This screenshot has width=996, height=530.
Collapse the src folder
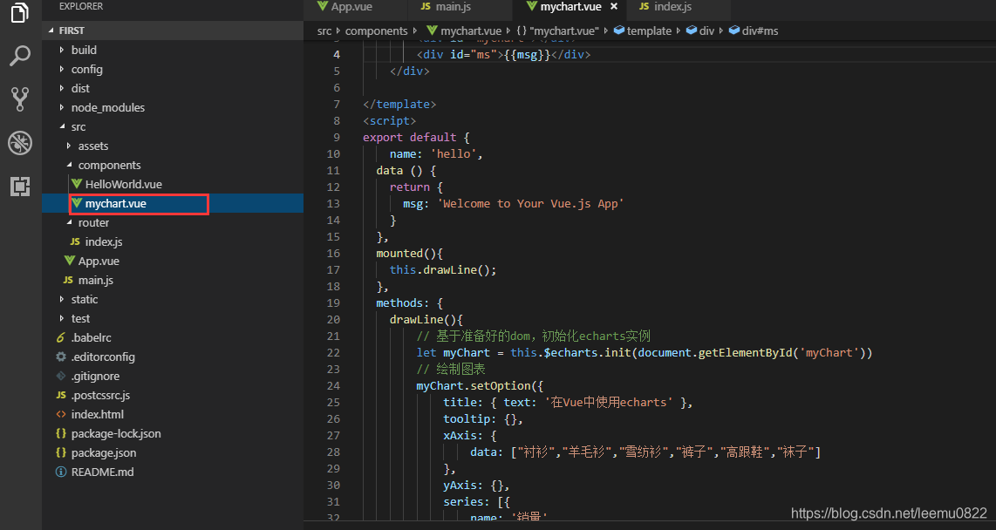point(62,126)
